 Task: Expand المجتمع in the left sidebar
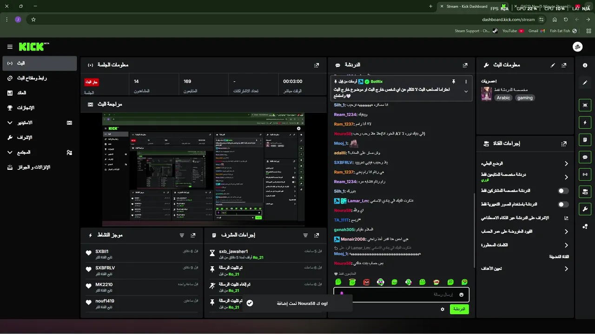[x=40, y=152]
